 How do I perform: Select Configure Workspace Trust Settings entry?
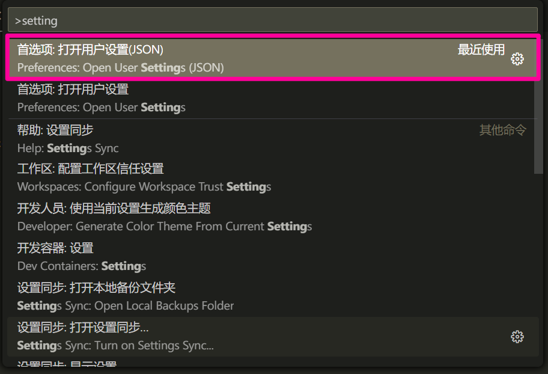click(x=271, y=178)
